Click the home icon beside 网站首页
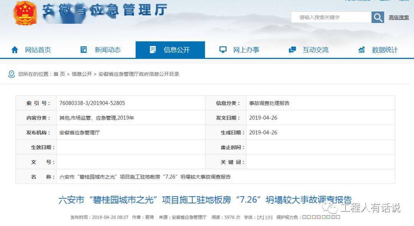 pos(15,50)
